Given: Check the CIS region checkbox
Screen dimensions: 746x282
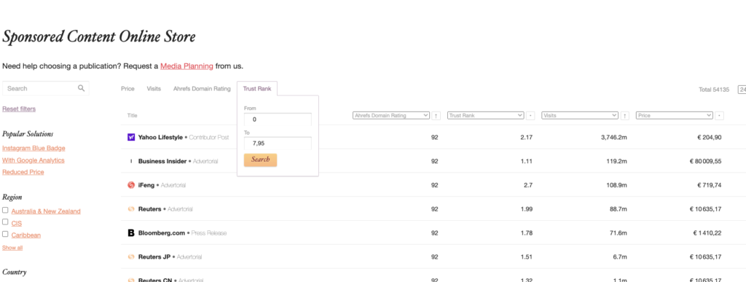Looking at the screenshot, I should pyautogui.click(x=5, y=222).
